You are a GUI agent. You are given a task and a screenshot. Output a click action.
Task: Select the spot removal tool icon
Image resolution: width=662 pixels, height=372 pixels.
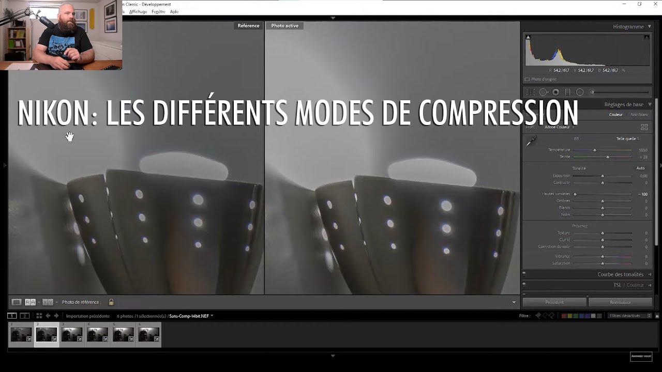[x=544, y=92]
